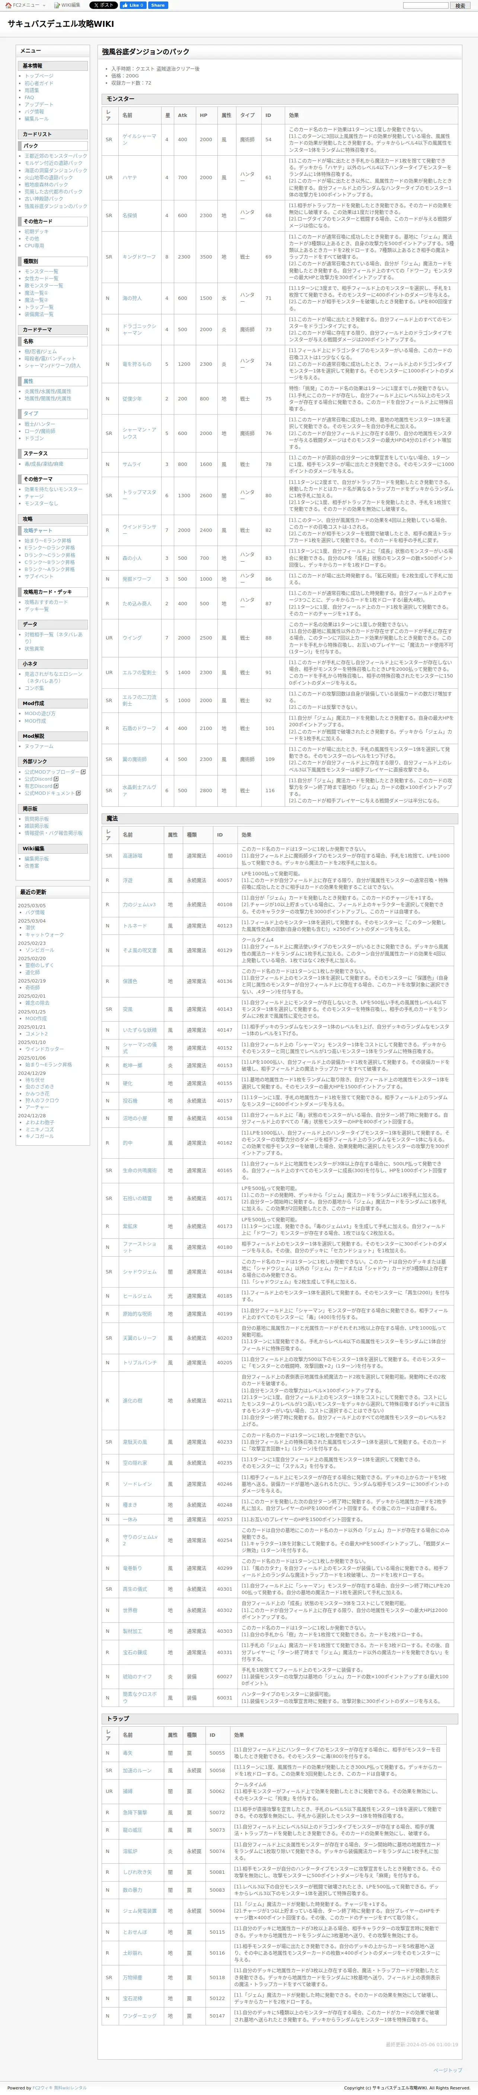Click external-link icon beside 公式Discord
Image resolution: width=478 pixels, height=2095 pixels.
tap(56, 779)
